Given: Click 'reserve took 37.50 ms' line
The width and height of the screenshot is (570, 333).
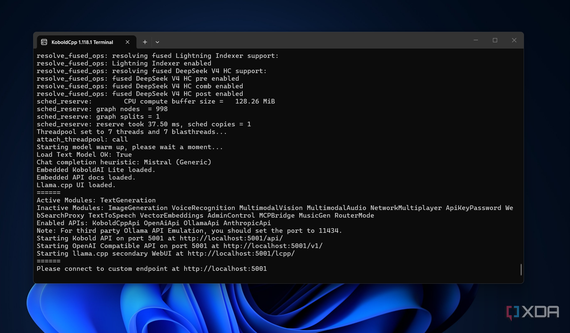Looking at the screenshot, I should coord(144,124).
